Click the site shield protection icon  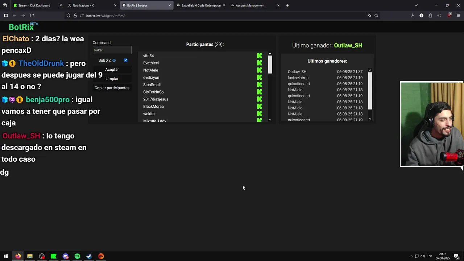point(68,16)
